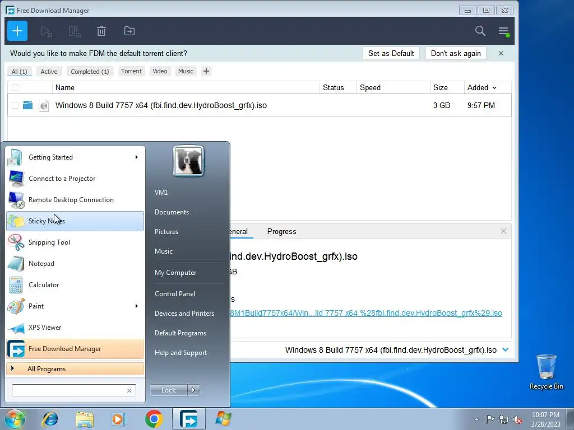Open Connect to a Projector

(x=75, y=179)
